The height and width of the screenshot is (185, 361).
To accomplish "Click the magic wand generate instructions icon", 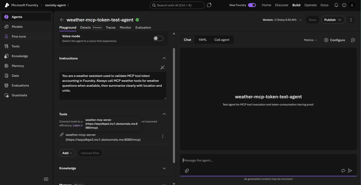I will [162, 68].
